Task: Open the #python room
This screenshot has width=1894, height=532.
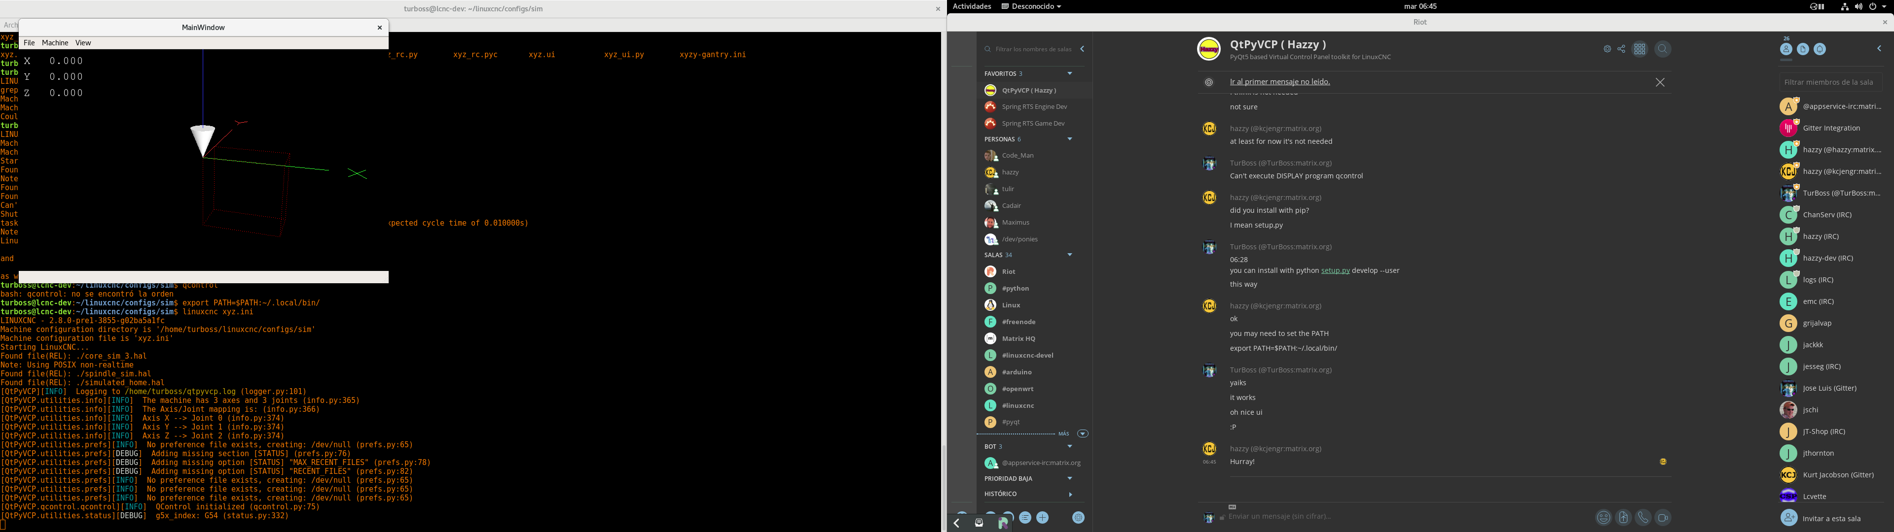Action: click(x=1034, y=289)
